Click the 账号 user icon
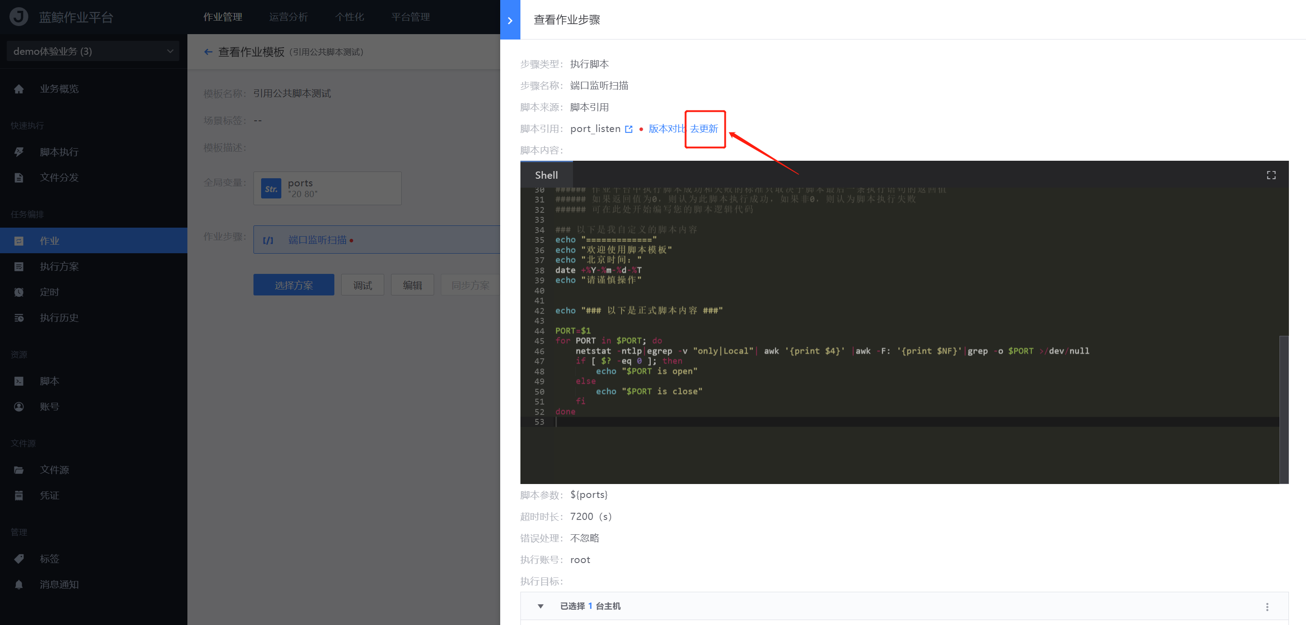 click(x=19, y=407)
